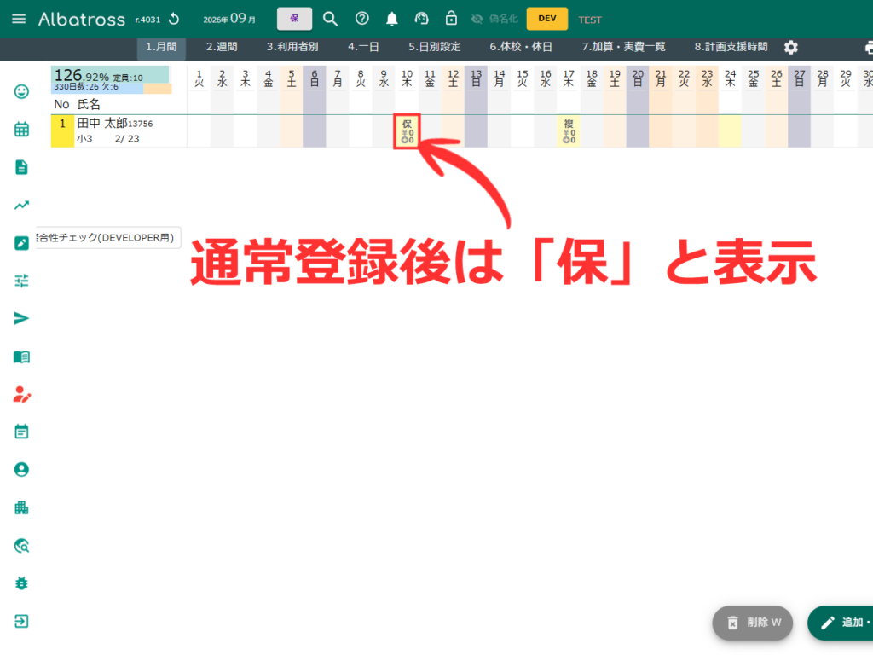
Task: Open the search magnifier in header
Action: [330, 19]
